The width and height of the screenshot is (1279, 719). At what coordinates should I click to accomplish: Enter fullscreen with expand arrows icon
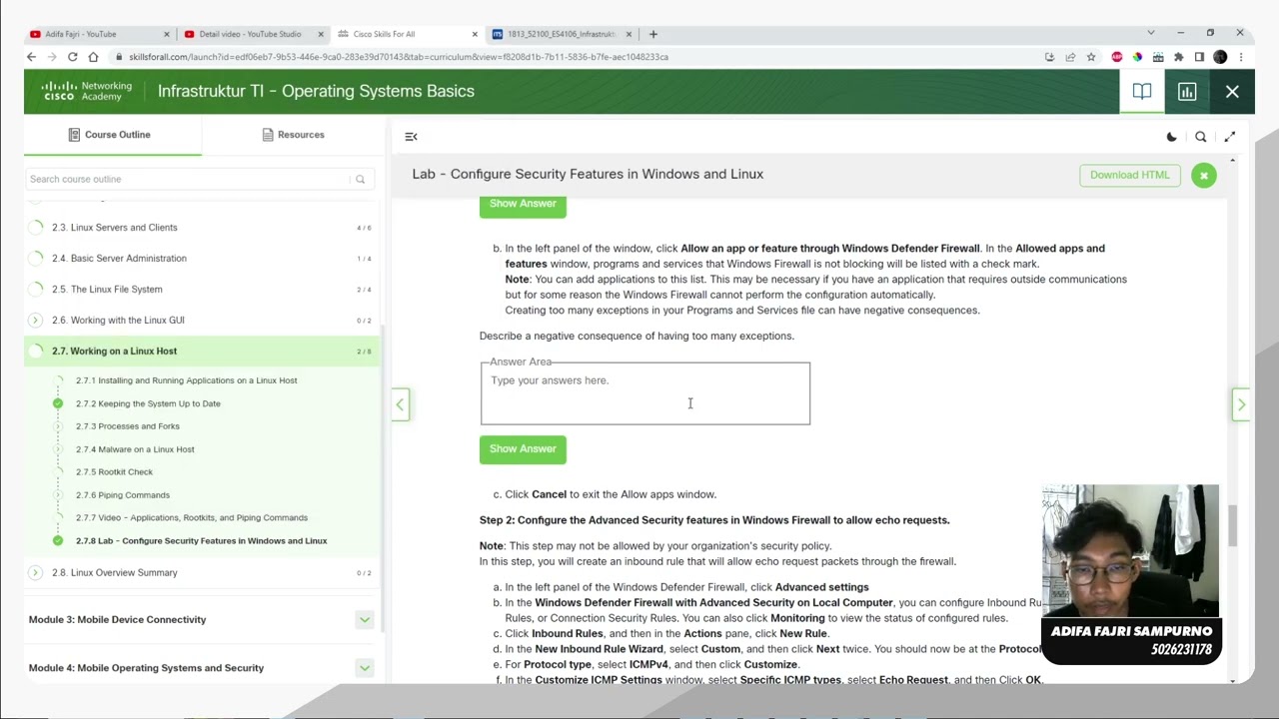pyautogui.click(x=1230, y=137)
